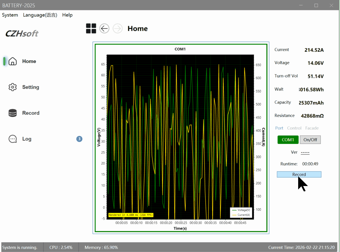
Task: Click inside the COM1 chart plot area
Action: (180, 137)
